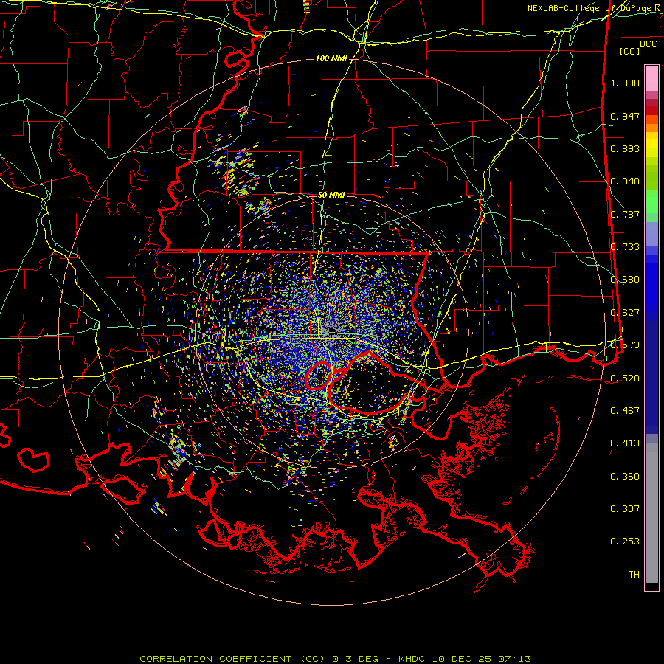Select the 0.573 legend value
Screen dimensions: 664x664
click(x=625, y=345)
